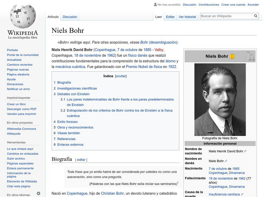263x197 pixels.
Task: Hide the Índice table of contents
Action: coord(121,76)
